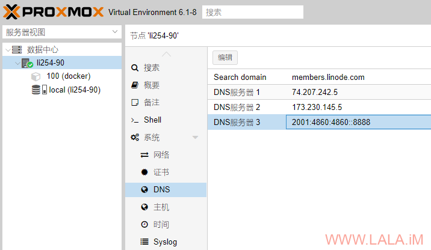Click the gears icon beside 系统

135,137
